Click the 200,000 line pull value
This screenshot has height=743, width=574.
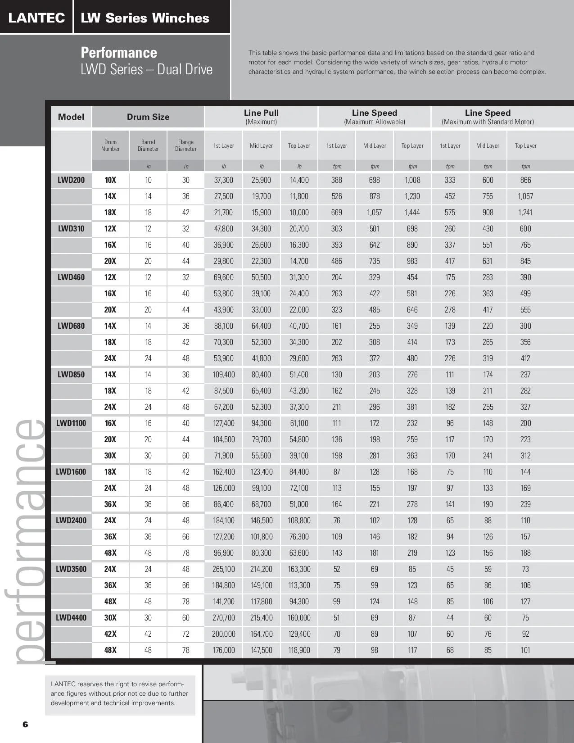click(x=224, y=634)
